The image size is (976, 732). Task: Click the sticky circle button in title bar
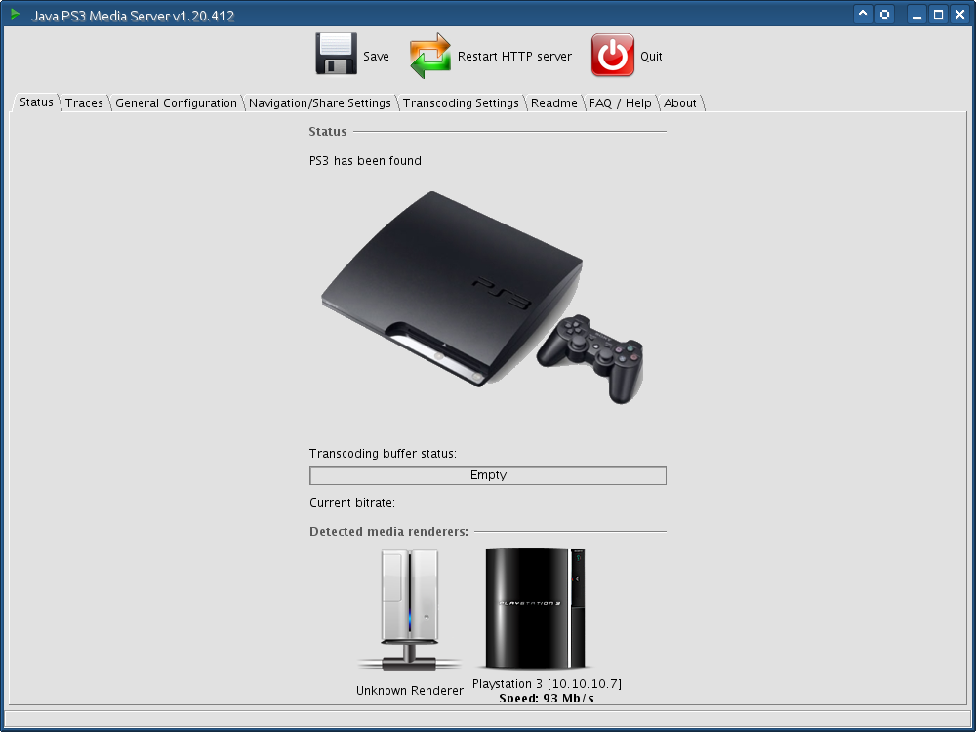click(x=884, y=14)
